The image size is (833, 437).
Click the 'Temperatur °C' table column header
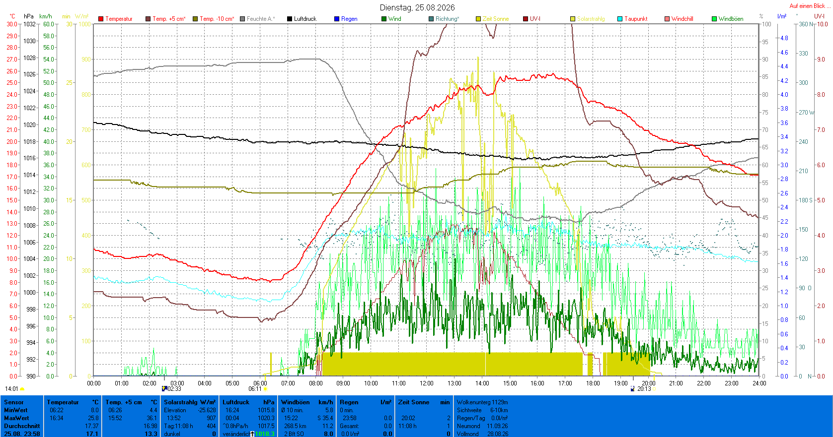(x=73, y=402)
